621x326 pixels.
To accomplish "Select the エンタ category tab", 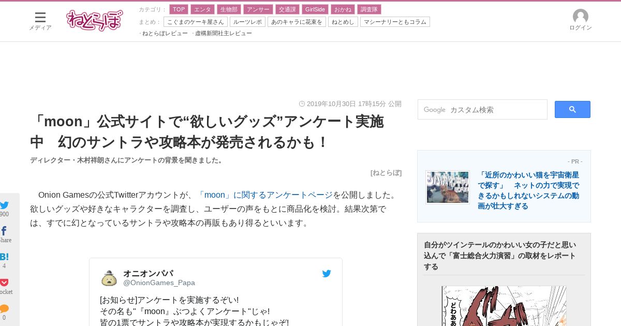I will pos(202,9).
